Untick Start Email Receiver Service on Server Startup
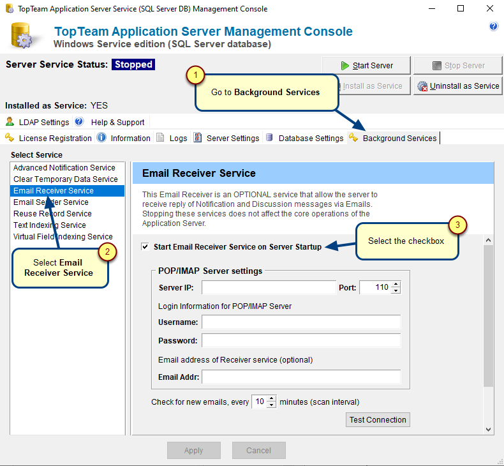 click(x=145, y=246)
